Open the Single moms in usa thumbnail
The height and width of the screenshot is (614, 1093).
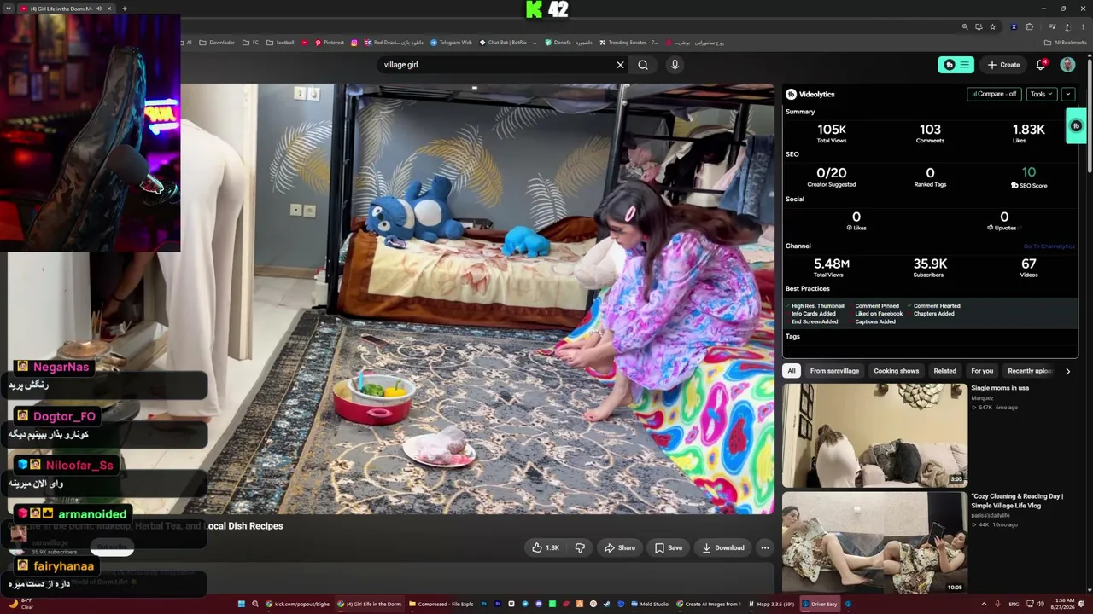pos(874,435)
